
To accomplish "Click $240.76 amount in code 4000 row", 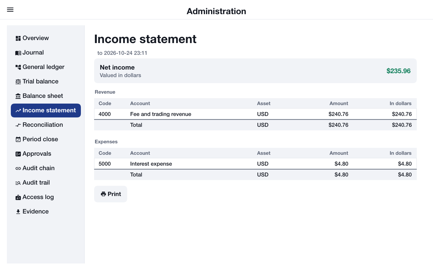I will pyautogui.click(x=338, y=114).
